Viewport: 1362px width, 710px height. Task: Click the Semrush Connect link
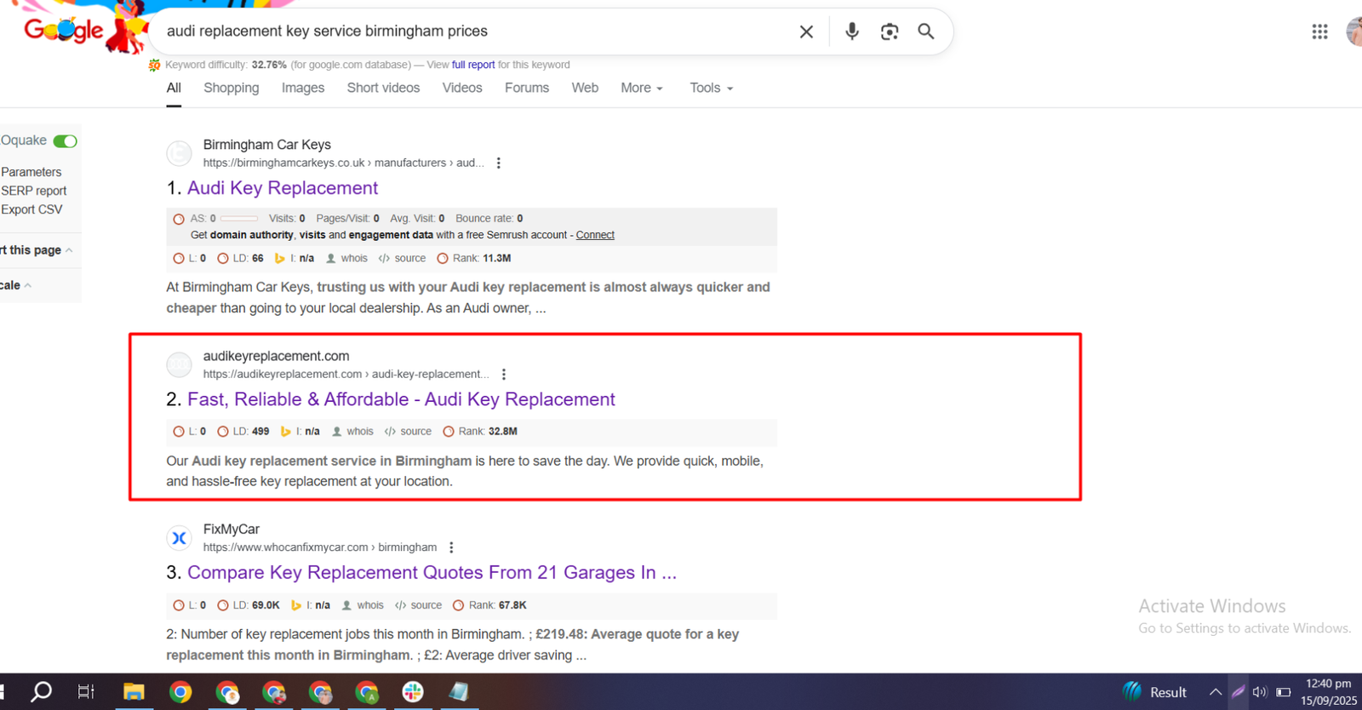pyautogui.click(x=594, y=235)
